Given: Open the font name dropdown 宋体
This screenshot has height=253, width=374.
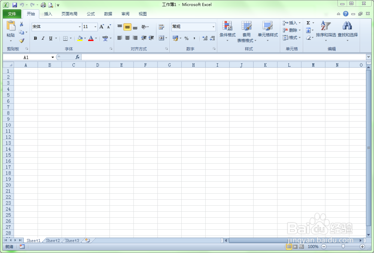Looking at the screenshot, I should (80, 27).
